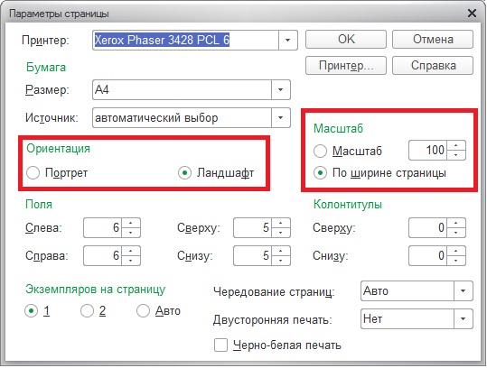Click the Отмена button
The width and height of the screenshot is (487, 368).
click(433, 40)
